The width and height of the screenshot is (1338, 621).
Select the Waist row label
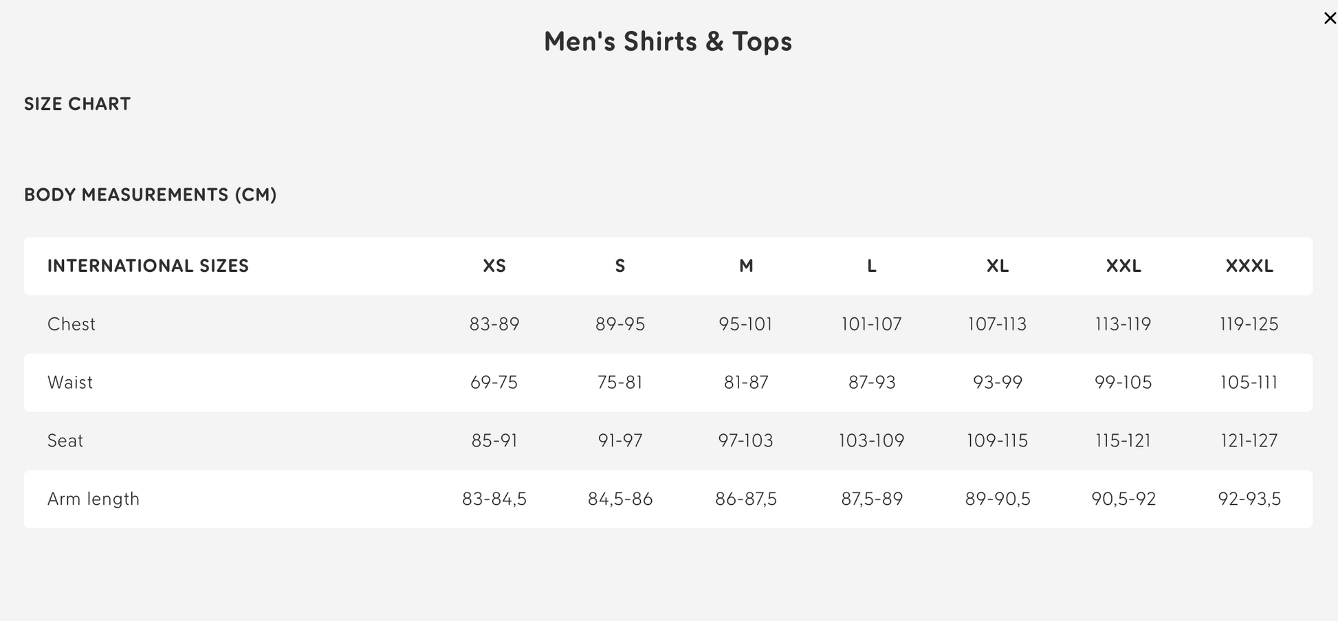coord(69,383)
